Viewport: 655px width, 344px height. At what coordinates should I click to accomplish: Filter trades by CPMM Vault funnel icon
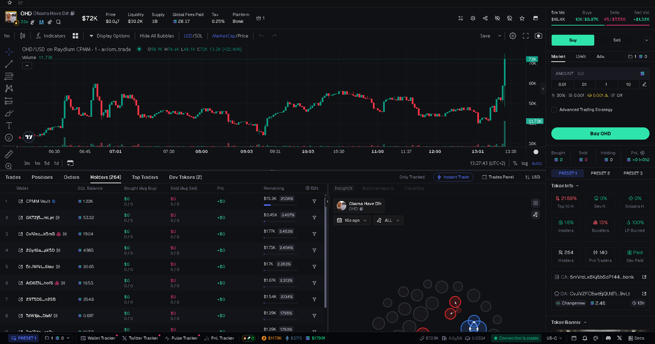click(314, 201)
